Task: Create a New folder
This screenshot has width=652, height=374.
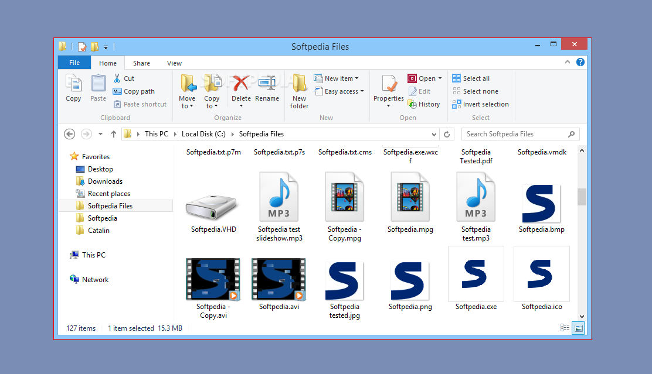Action: pos(300,91)
